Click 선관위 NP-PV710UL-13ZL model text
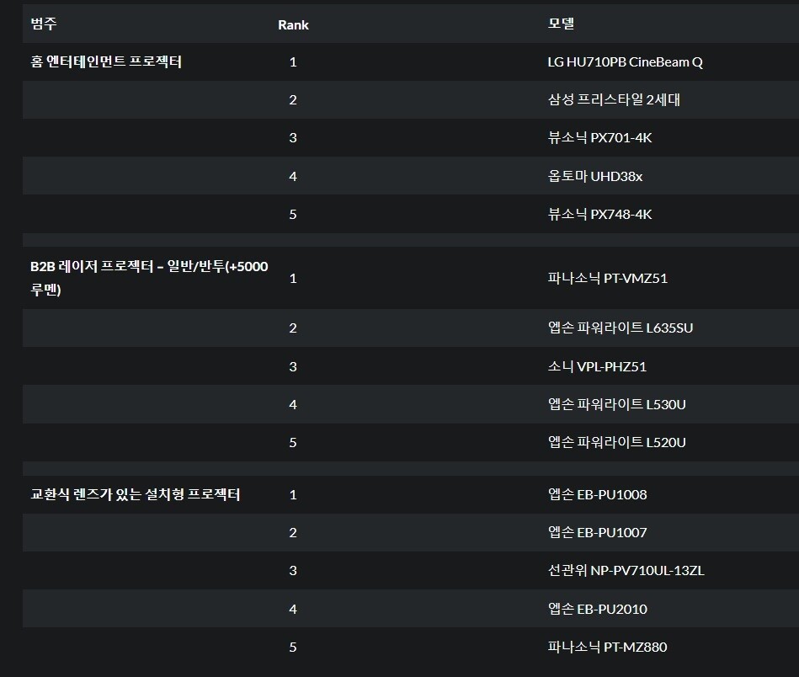 (626, 570)
